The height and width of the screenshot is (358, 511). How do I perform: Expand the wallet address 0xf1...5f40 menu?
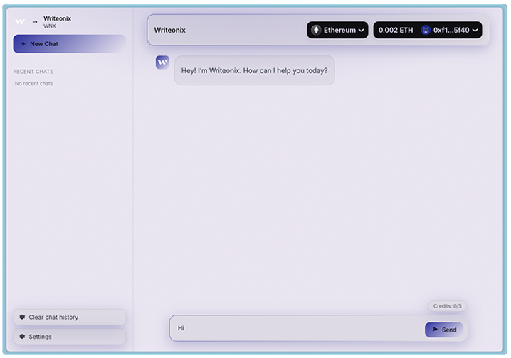[452, 30]
